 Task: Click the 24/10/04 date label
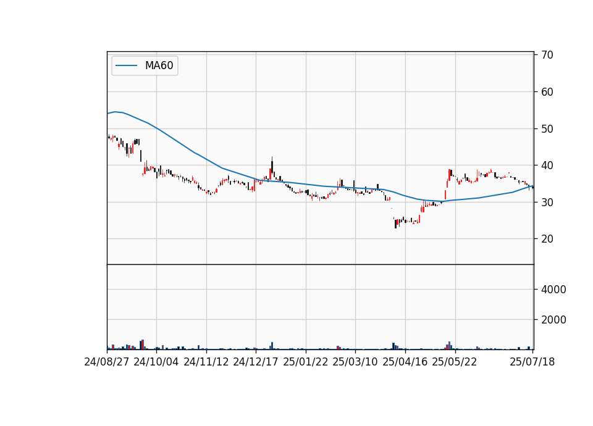(x=156, y=362)
